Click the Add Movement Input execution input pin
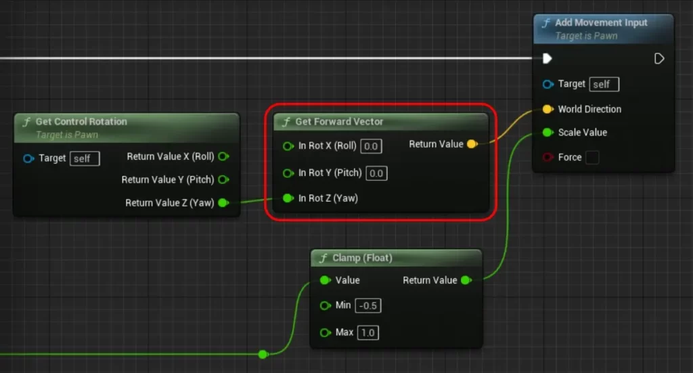 (x=547, y=59)
